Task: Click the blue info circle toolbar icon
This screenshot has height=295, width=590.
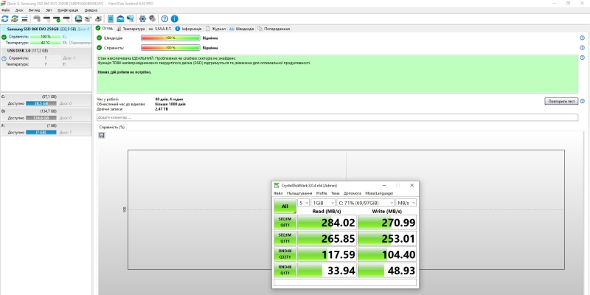Action: click(x=175, y=19)
